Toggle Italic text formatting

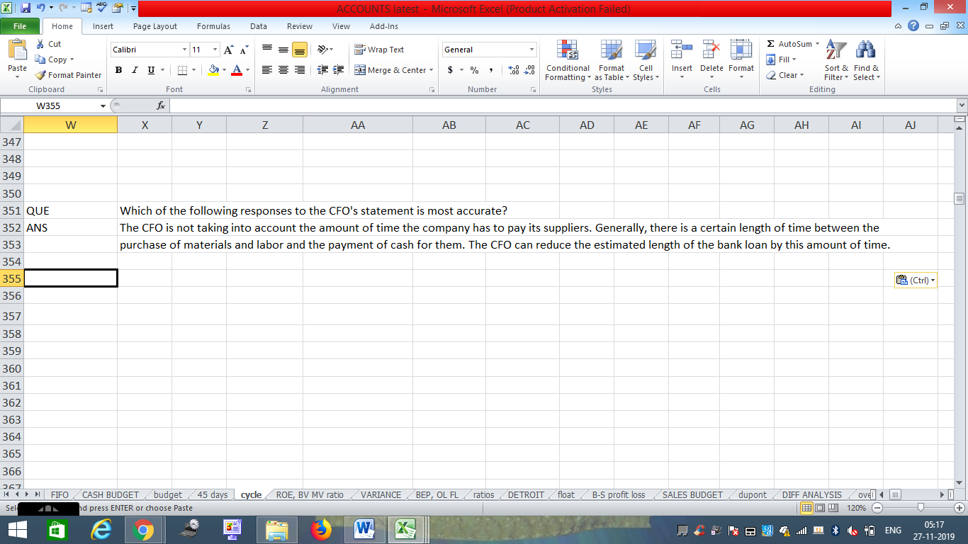(x=135, y=70)
